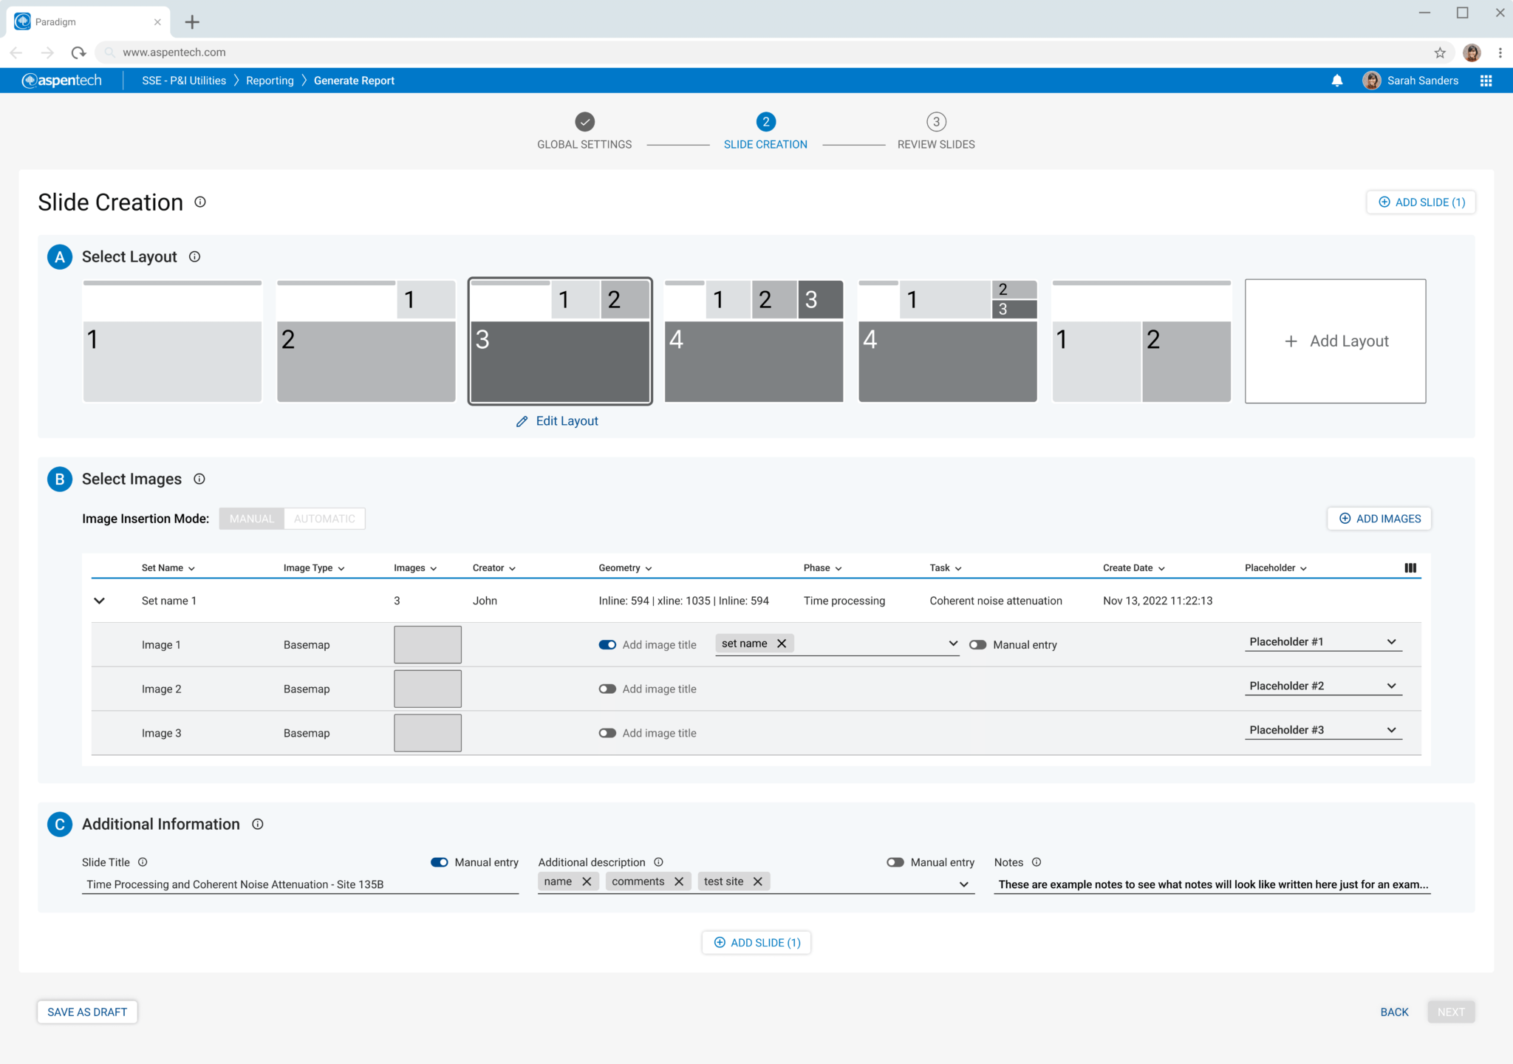
Task: Open the apps grid menu
Action: coord(1486,81)
